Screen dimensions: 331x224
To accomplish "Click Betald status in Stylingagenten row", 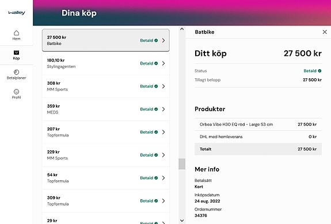I will click(149, 63).
